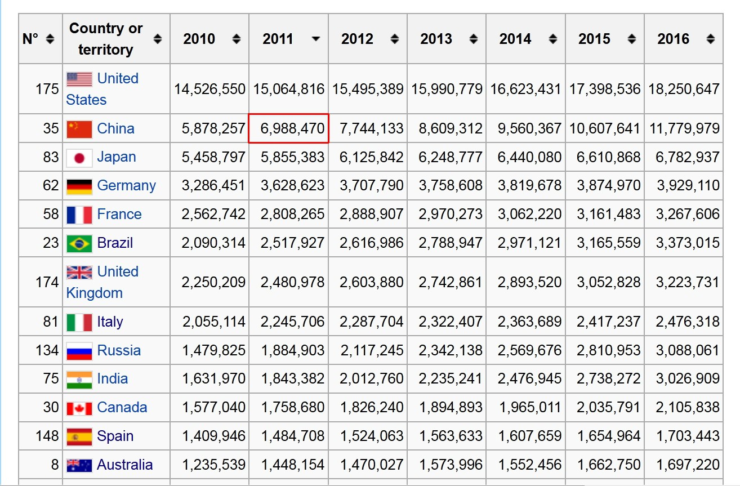Open the United Kingdom link
The width and height of the screenshot is (740, 486).
[102, 282]
